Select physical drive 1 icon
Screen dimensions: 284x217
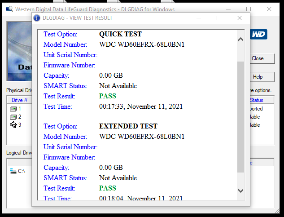click(x=13, y=109)
